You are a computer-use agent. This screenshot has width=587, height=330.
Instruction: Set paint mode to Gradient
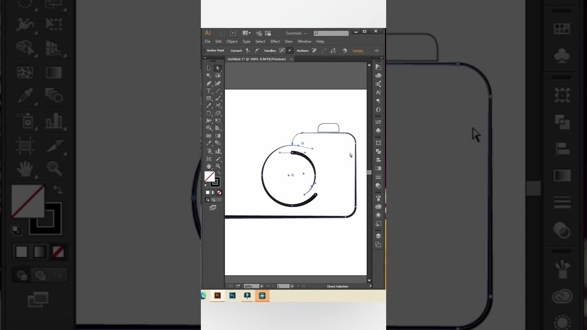pos(213,192)
